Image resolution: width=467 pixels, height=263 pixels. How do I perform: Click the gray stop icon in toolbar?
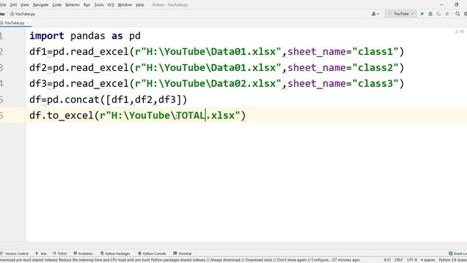click(x=447, y=14)
